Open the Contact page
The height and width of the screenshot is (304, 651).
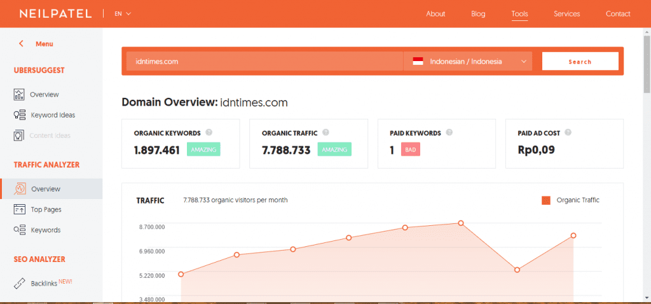point(618,14)
